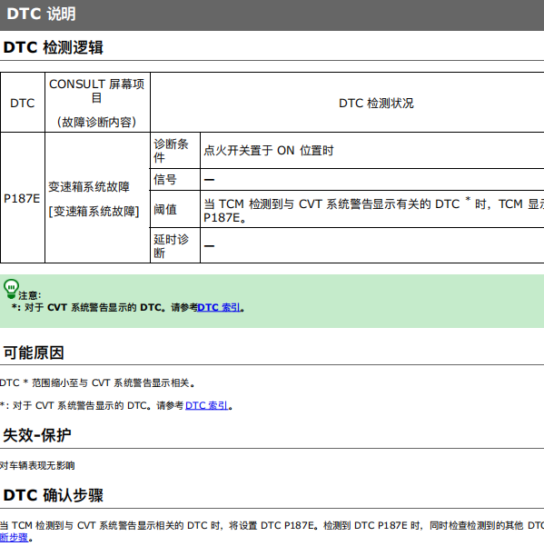Click '变速箱系统故障' text without brackets

(89, 186)
